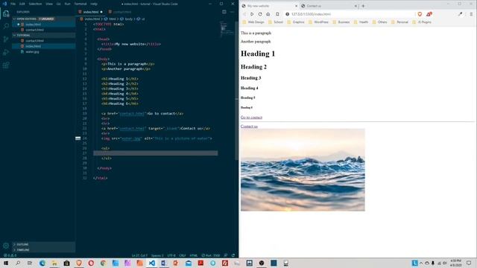Click the Brave rewards triangle icon
Viewport: 477px width, 268px height.
[x=429, y=14]
